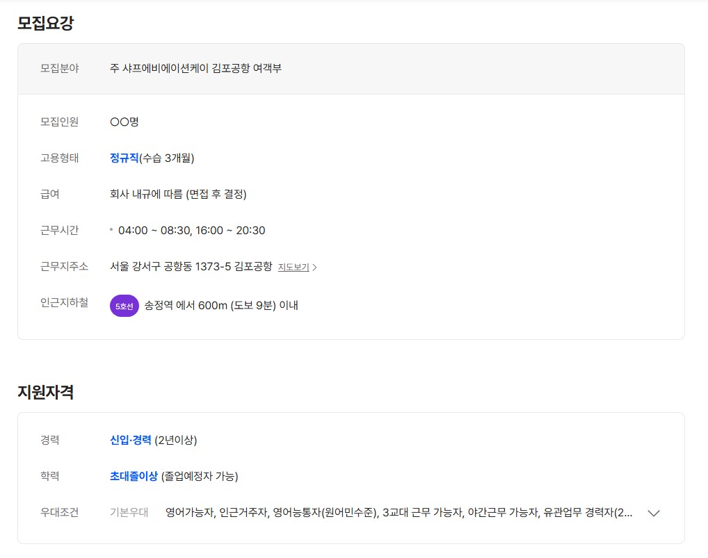Click the 주 샤프에비에이션케이 김포공항 여객부 field text

[x=195, y=68]
